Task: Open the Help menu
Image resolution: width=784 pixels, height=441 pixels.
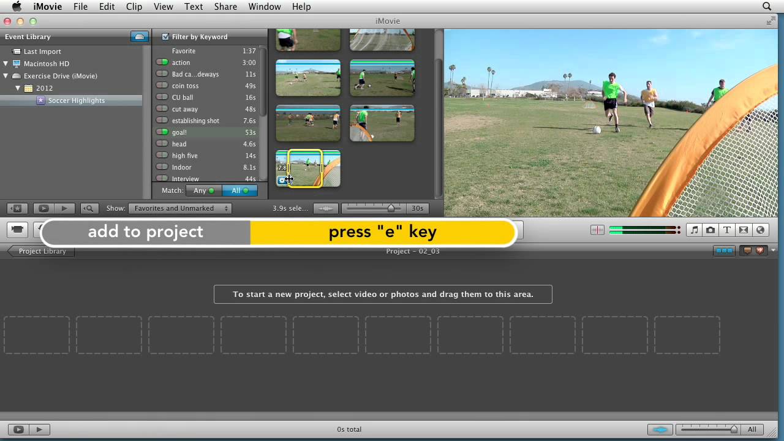Action: coord(301,7)
